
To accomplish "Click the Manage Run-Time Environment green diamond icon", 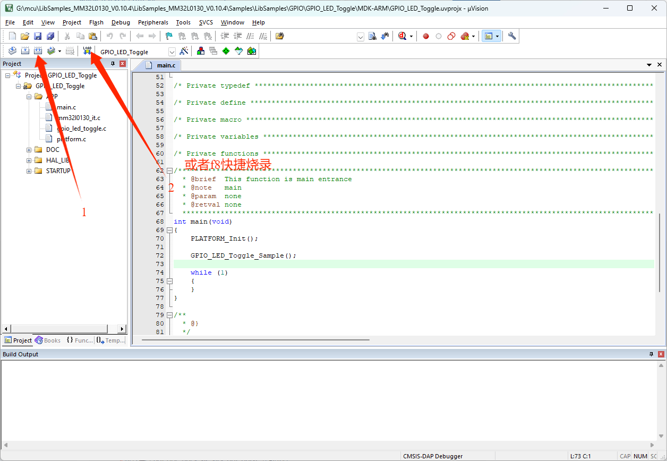I will tap(226, 51).
